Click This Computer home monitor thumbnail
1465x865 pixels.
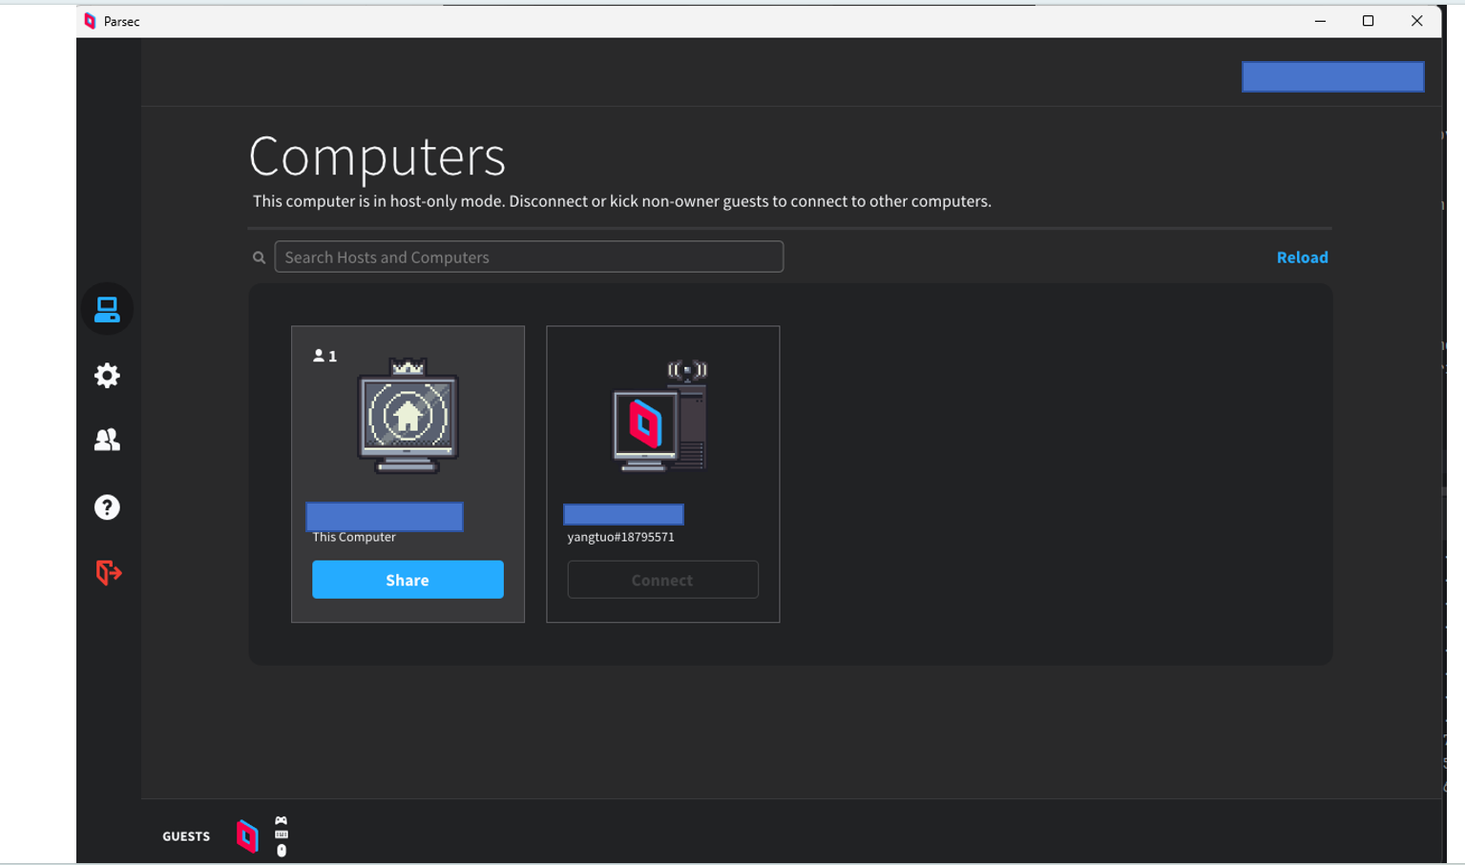408,417
